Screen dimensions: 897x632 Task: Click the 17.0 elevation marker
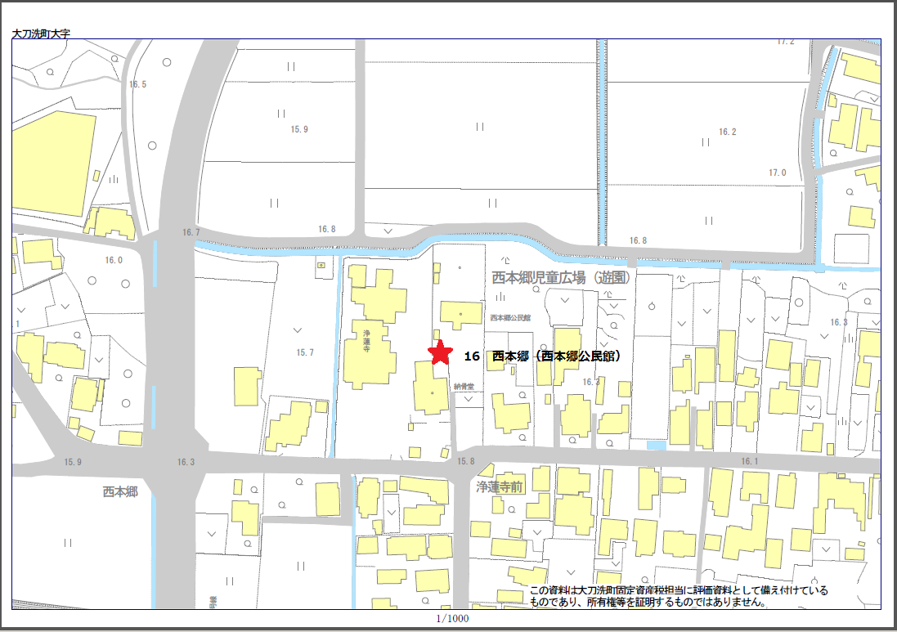[776, 173]
